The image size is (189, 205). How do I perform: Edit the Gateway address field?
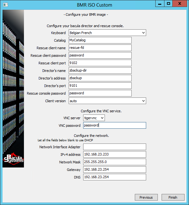pyautogui.click(x=115, y=170)
